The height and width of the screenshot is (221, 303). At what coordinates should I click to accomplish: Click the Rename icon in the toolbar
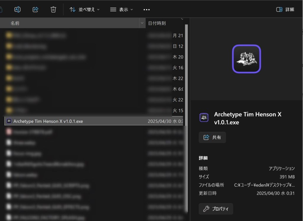[x=17, y=9]
